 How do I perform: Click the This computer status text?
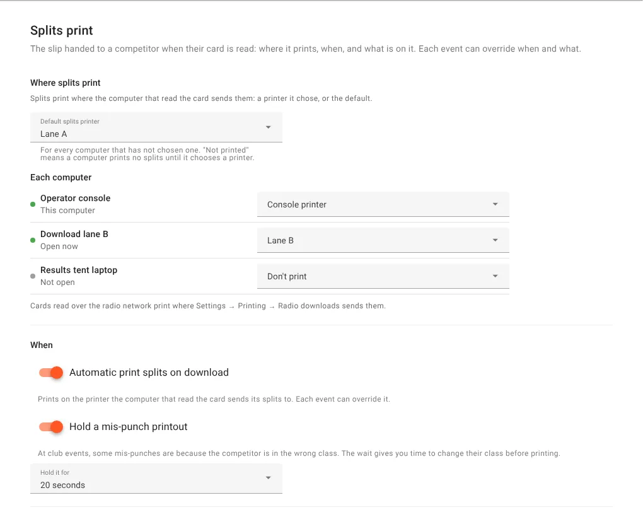(x=67, y=211)
